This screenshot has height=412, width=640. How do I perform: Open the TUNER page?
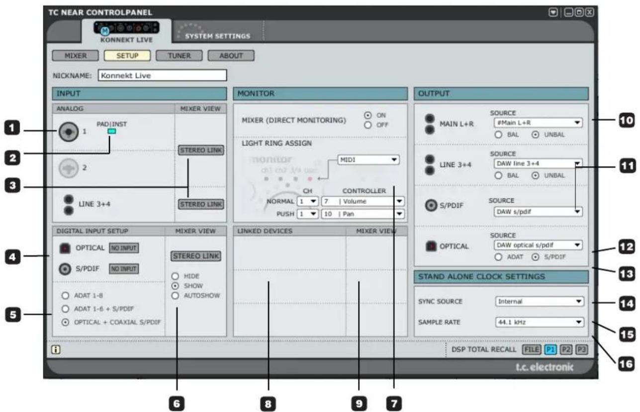(179, 56)
